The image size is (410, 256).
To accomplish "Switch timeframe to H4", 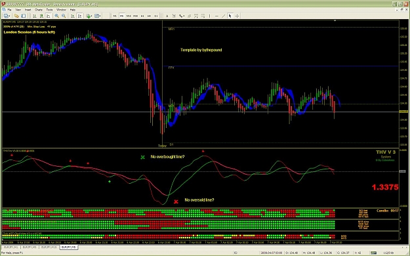I will pos(149,16).
